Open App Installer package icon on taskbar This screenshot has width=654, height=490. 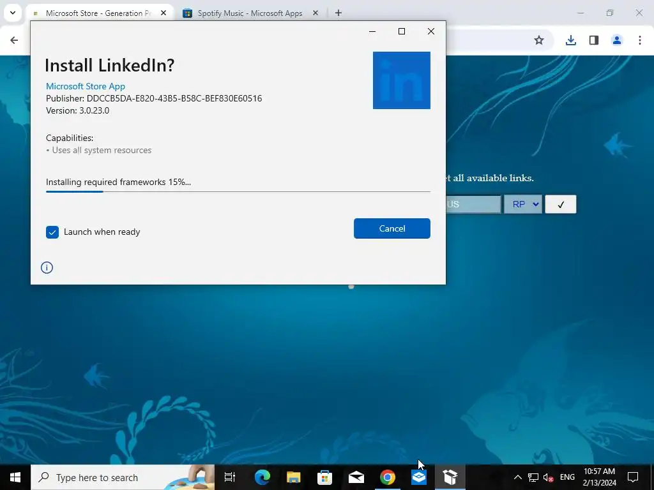point(450,477)
